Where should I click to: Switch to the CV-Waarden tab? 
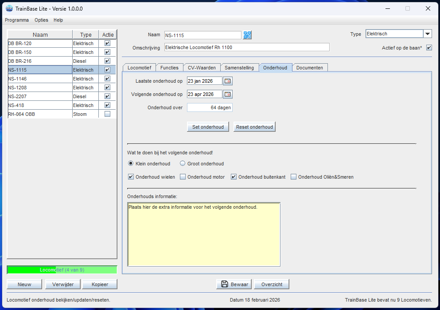(x=202, y=68)
